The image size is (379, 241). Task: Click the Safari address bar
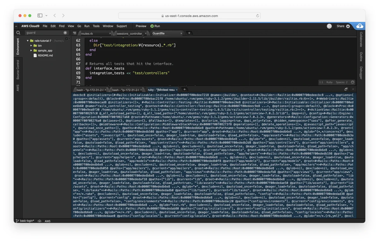click(x=189, y=15)
